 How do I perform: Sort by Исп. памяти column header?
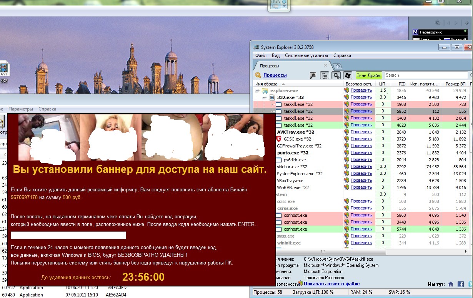(424, 84)
